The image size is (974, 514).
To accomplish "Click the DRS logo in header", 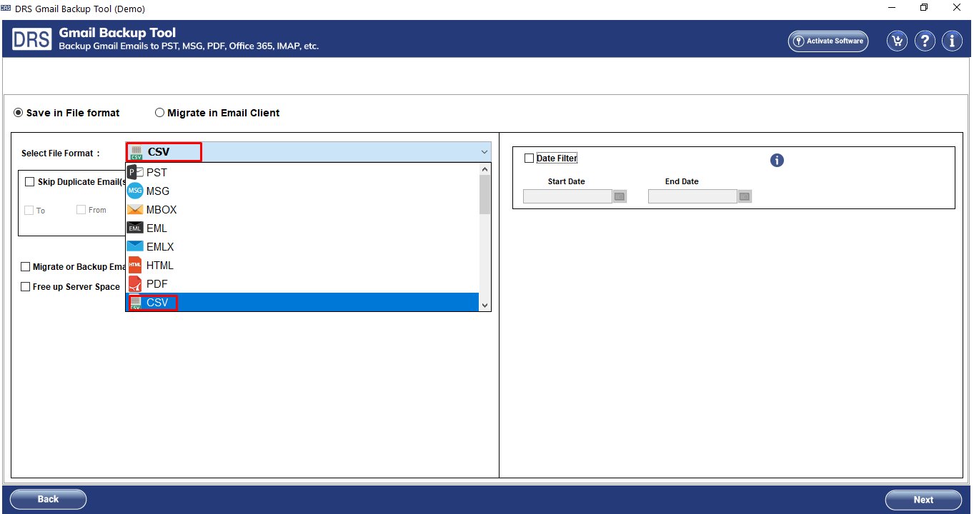I will 31,39.
